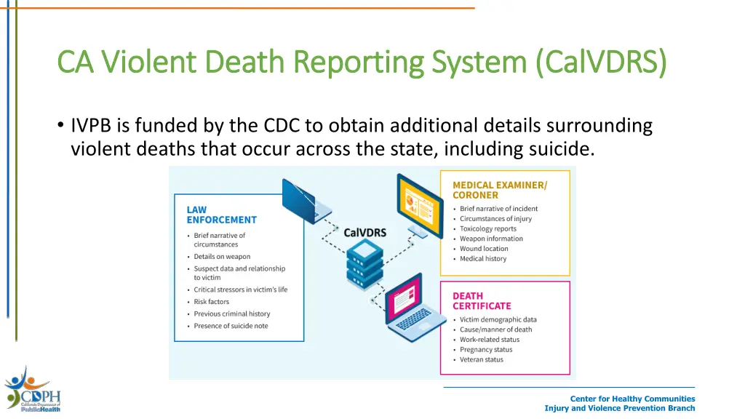Click 'Previous criminal history' item
The height and width of the screenshot is (419, 745).
tap(232, 314)
